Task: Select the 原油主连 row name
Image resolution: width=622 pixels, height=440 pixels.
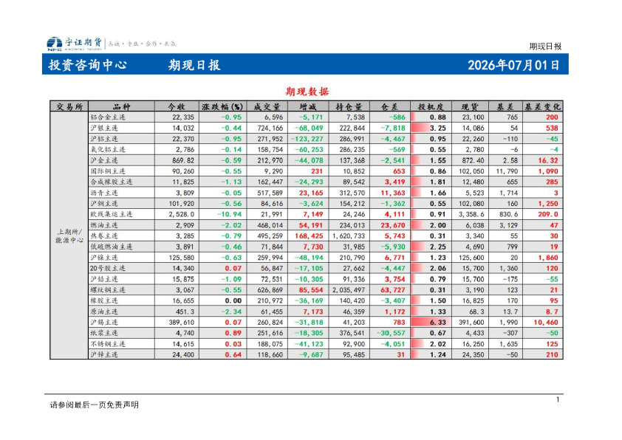Action: pos(104,312)
